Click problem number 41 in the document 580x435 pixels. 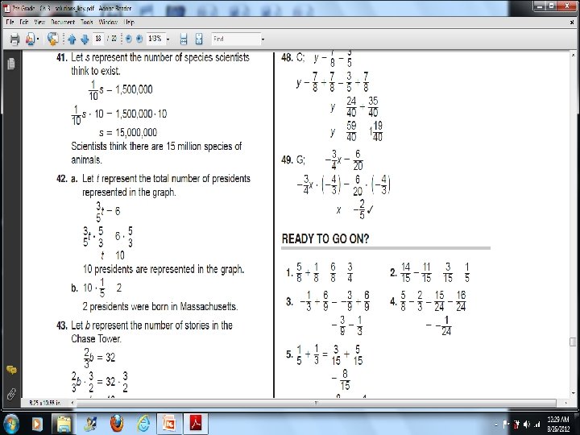pos(62,57)
